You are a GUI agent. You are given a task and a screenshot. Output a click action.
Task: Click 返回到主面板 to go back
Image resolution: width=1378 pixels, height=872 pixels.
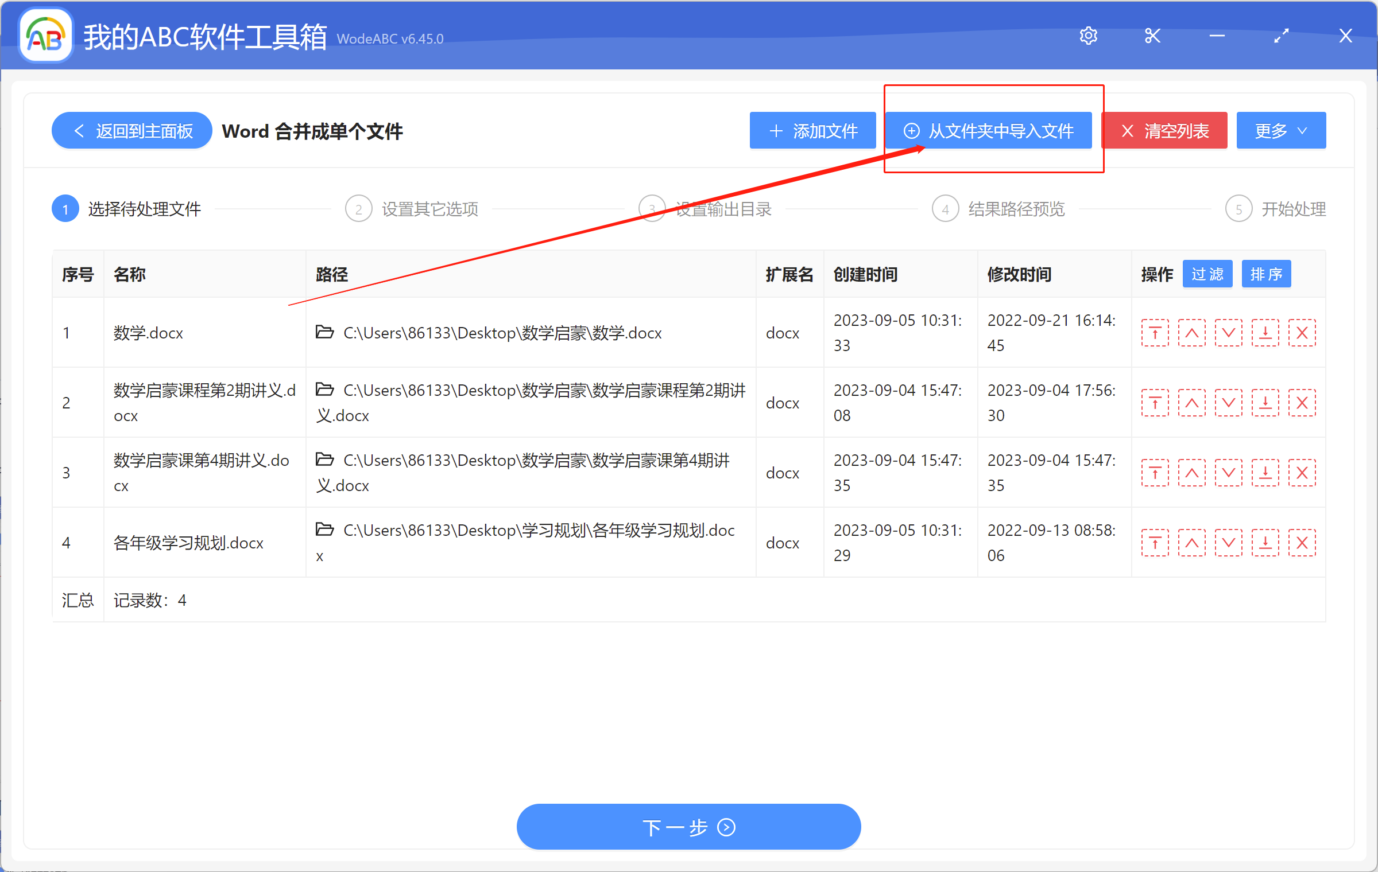[x=131, y=130]
